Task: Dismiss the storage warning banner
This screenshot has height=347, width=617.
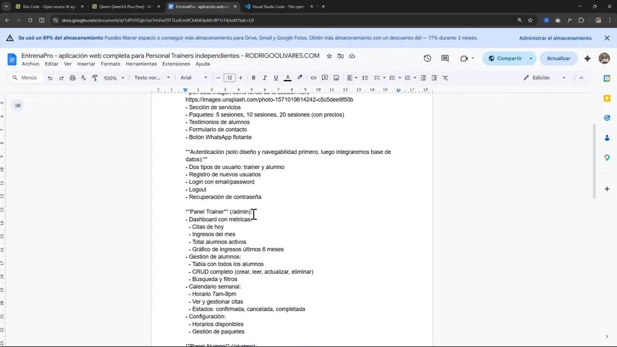Action: click(607, 38)
